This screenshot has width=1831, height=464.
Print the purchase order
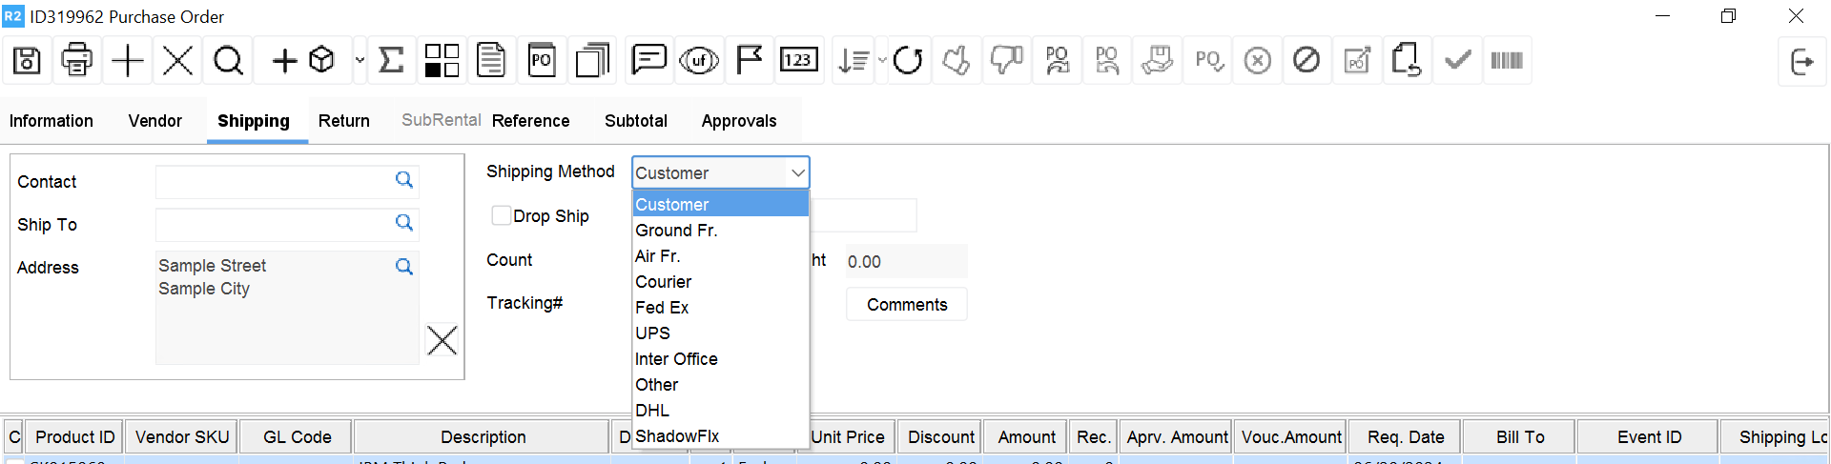[76, 61]
